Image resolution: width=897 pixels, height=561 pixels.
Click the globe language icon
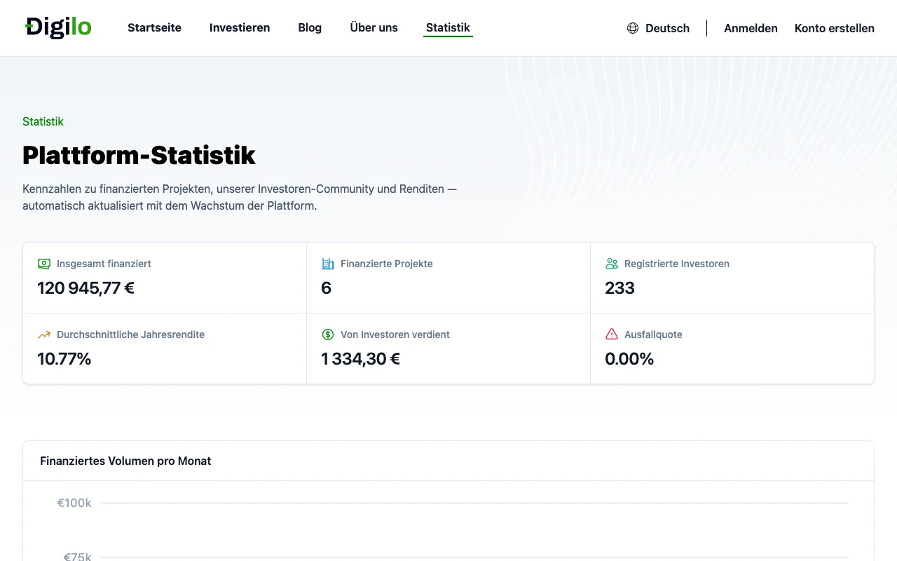tap(633, 28)
